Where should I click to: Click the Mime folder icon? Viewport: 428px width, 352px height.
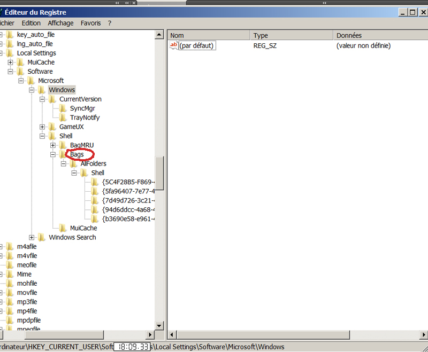point(10,275)
